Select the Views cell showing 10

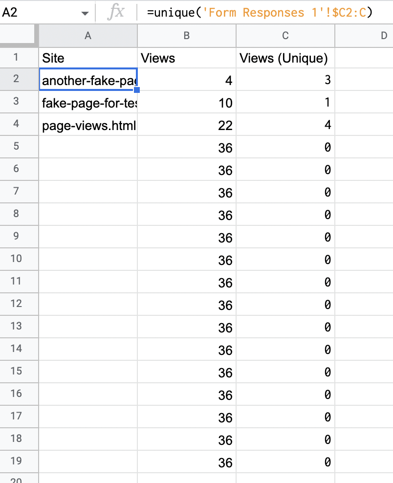click(187, 102)
